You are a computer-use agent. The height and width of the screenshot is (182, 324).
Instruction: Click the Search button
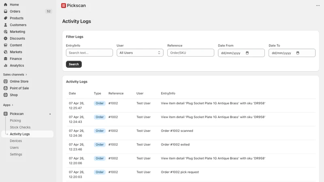click(74, 64)
